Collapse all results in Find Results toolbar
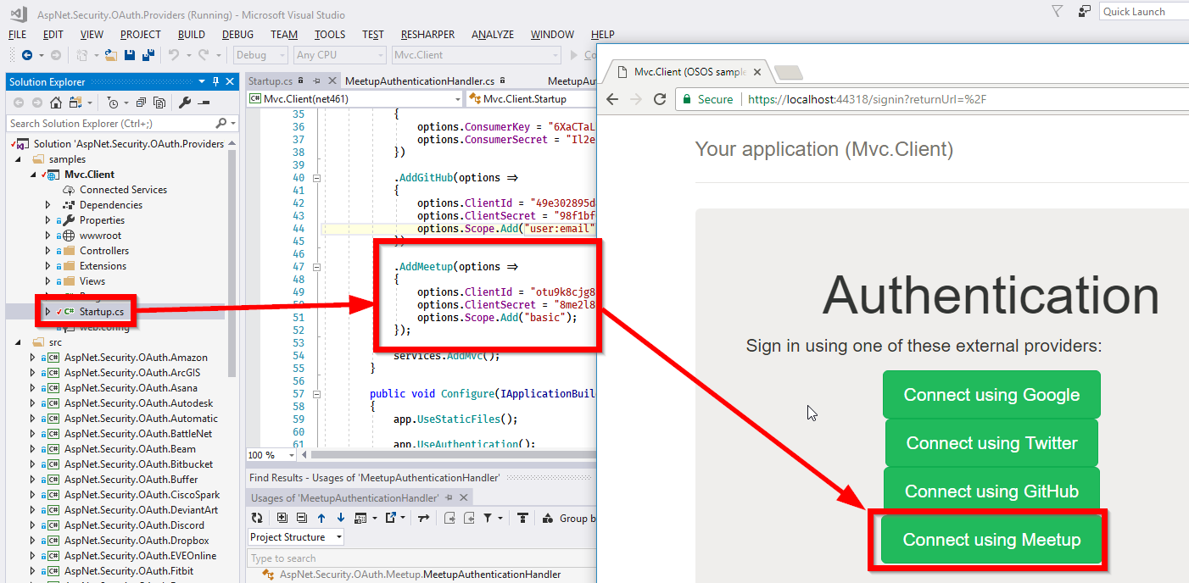The width and height of the screenshot is (1189, 583). [x=301, y=518]
